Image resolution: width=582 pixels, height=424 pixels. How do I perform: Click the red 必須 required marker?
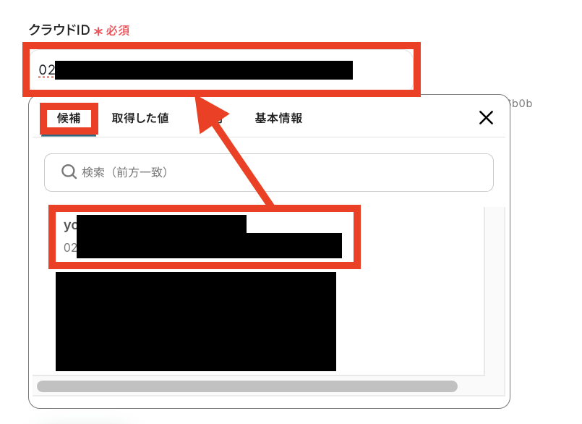(x=118, y=30)
